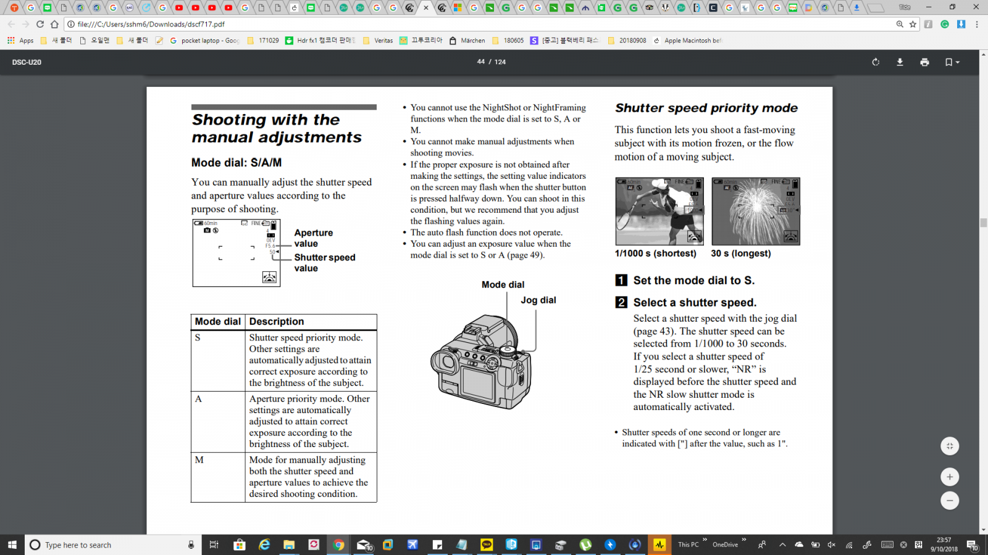Image resolution: width=988 pixels, height=555 pixels.
Task: Edit the page number field showing 44
Action: (480, 62)
